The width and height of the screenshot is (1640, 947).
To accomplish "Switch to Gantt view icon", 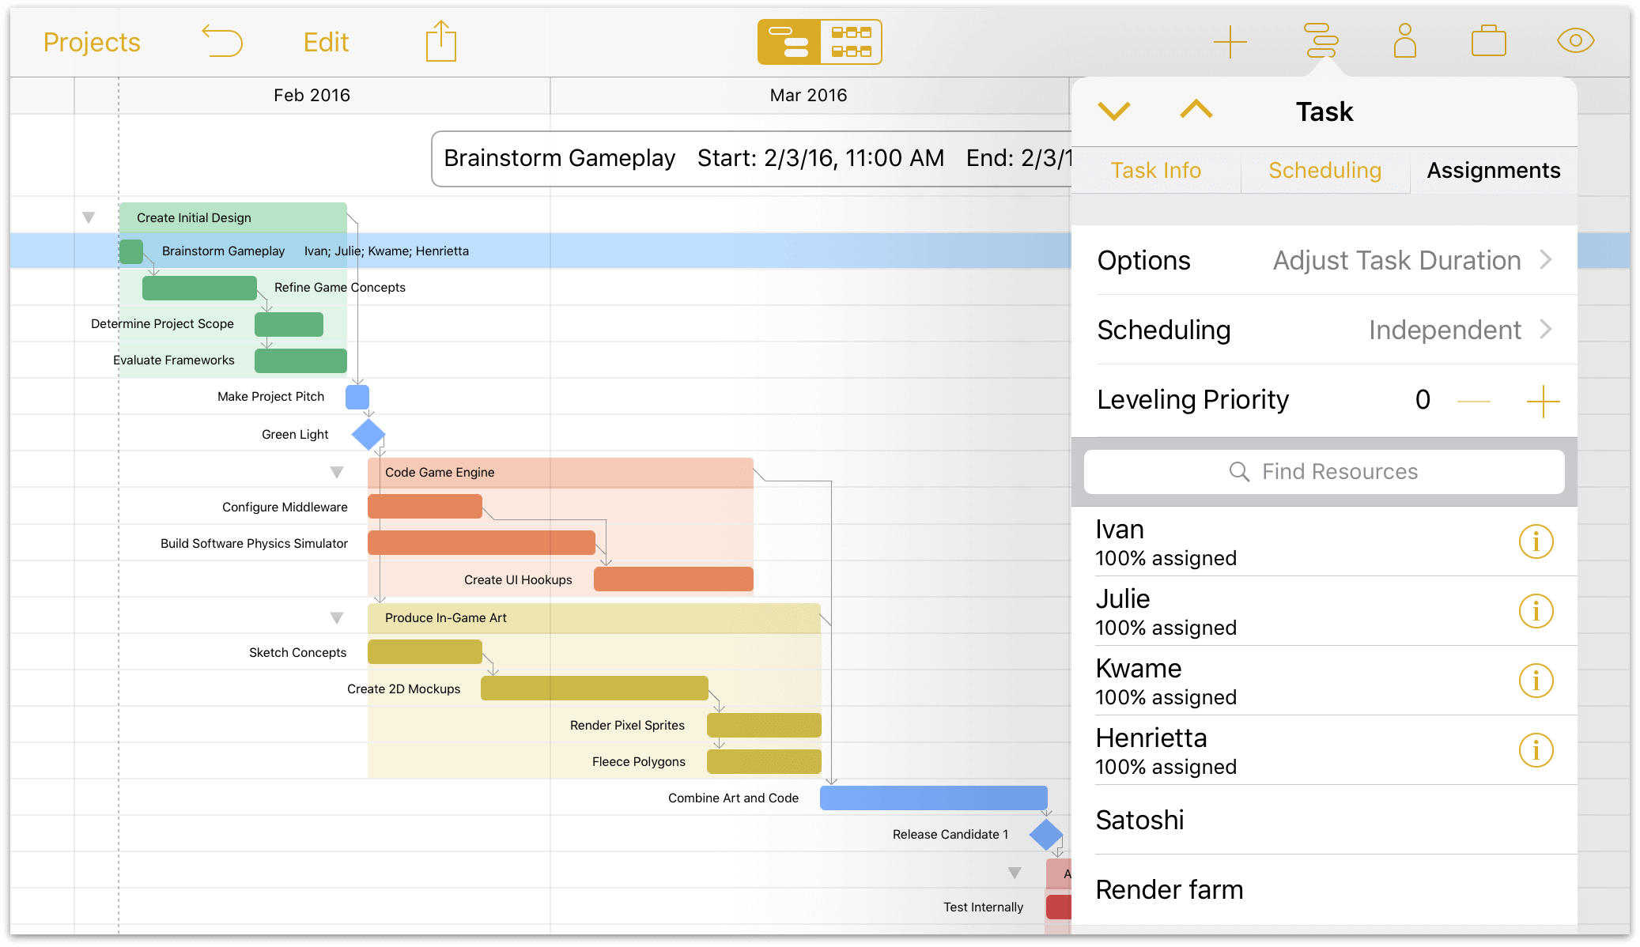I will coord(789,42).
